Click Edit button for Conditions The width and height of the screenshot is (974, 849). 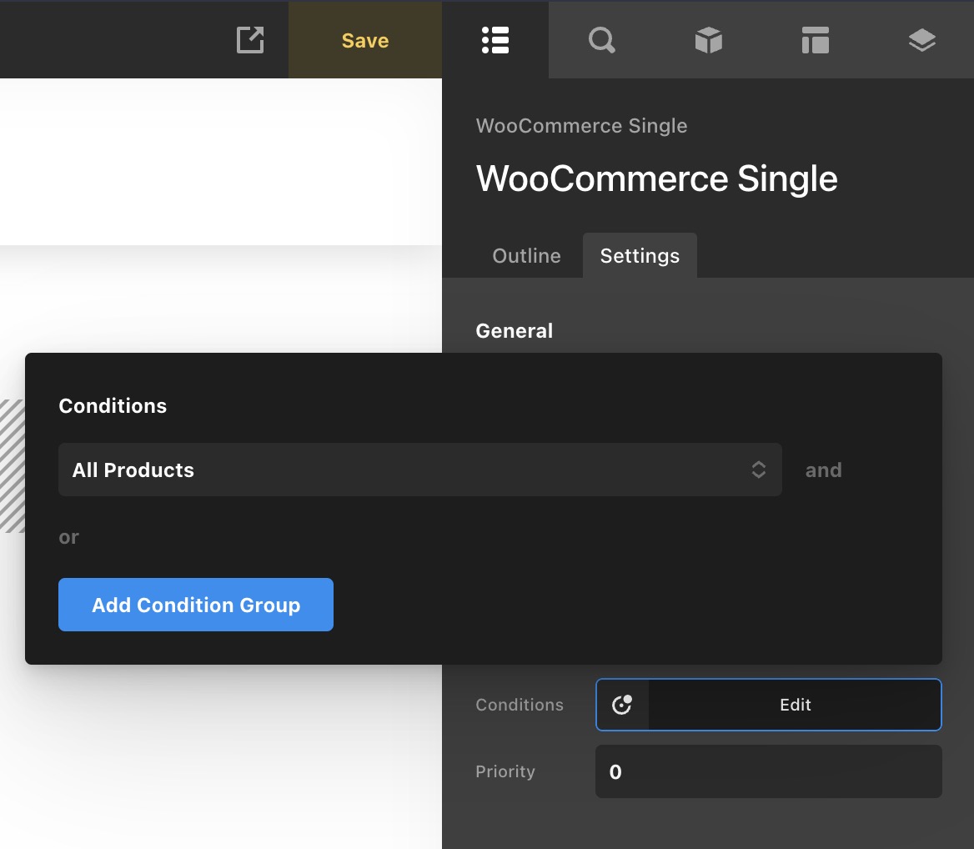point(795,705)
